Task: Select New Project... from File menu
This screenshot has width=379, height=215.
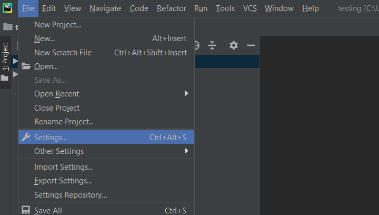Action: pos(57,25)
